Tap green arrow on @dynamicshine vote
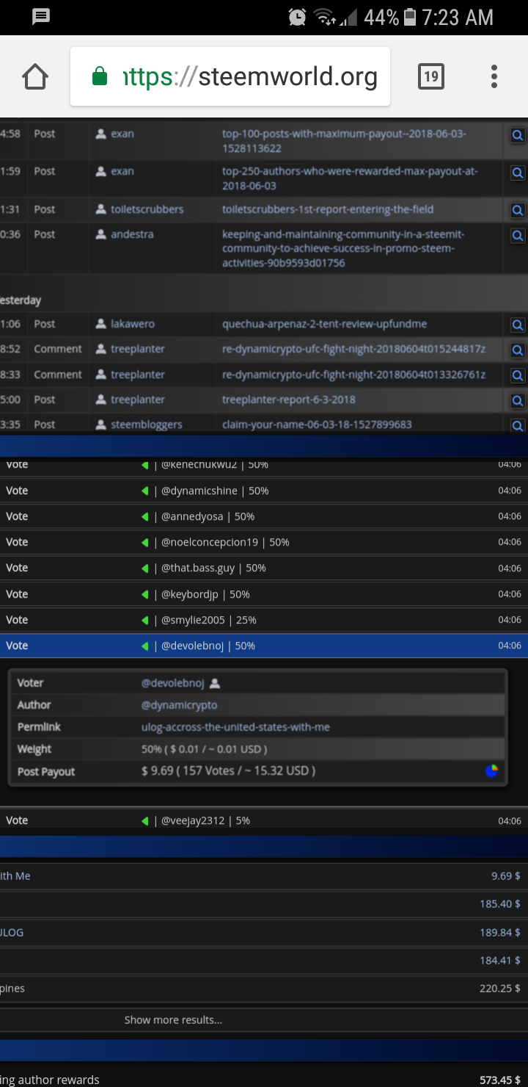Image resolution: width=528 pixels, height=1087 pixels. (x=145, y=491)
